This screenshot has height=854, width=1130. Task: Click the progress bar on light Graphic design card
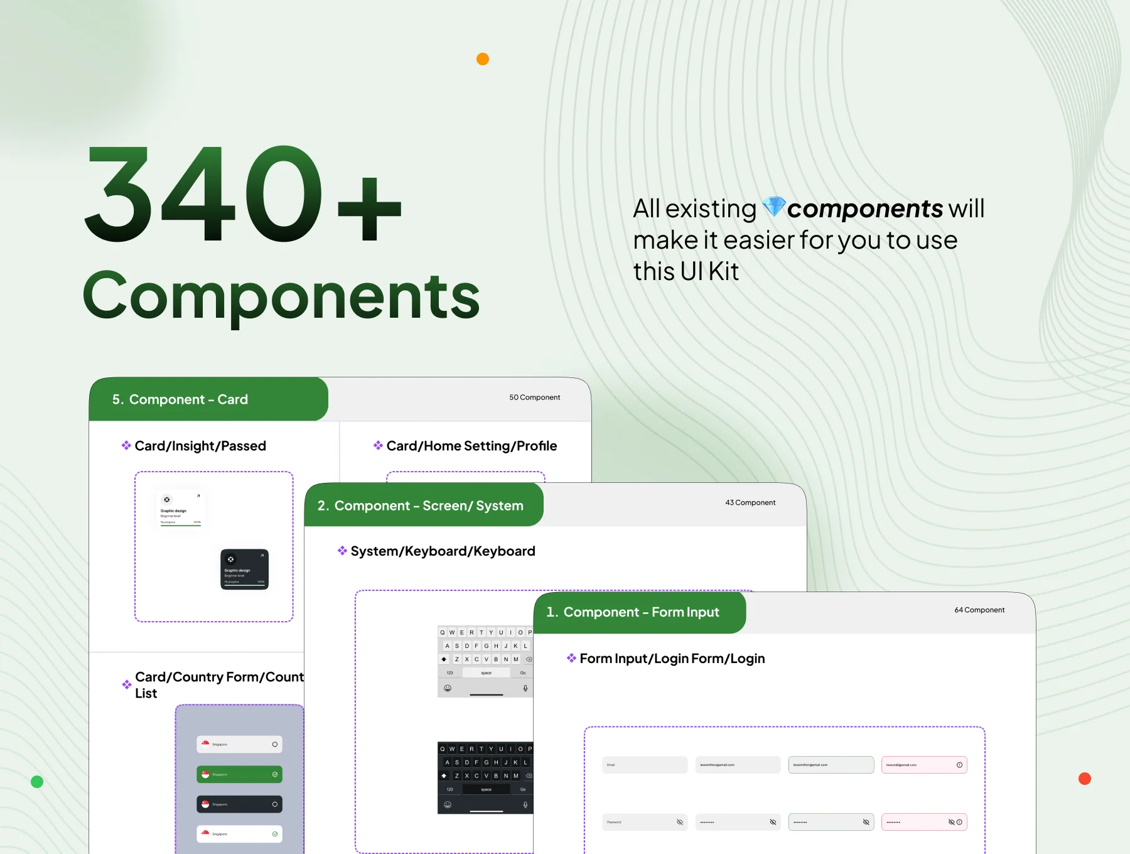tap(181, 526)
